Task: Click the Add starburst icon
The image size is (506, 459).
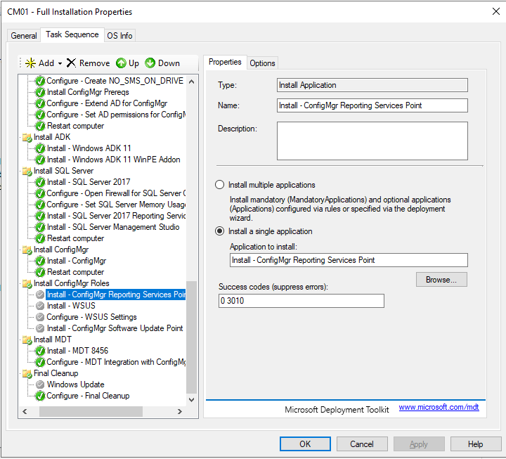Action: coord(31,63)
